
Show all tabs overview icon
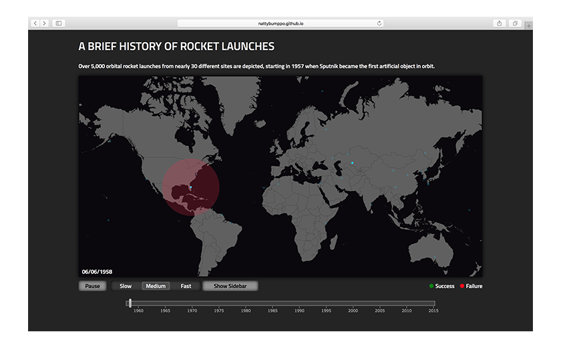516,23
